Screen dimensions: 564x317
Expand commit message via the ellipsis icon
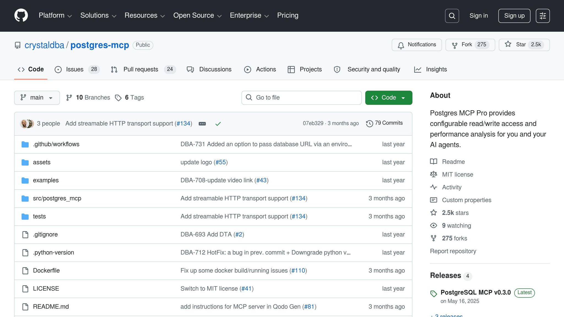202,124
